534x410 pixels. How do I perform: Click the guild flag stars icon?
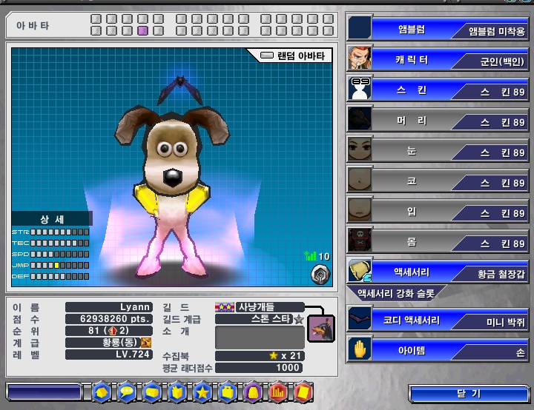[x=224, y=307]
